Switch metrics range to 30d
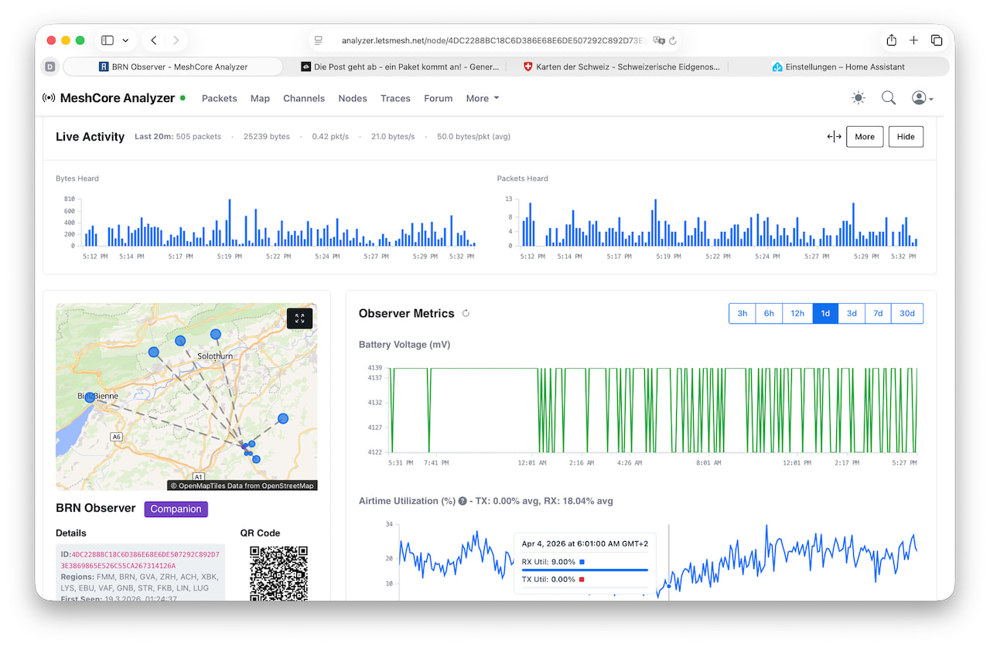This screenshot has width=990, height=647. click(x=906, y=313)
